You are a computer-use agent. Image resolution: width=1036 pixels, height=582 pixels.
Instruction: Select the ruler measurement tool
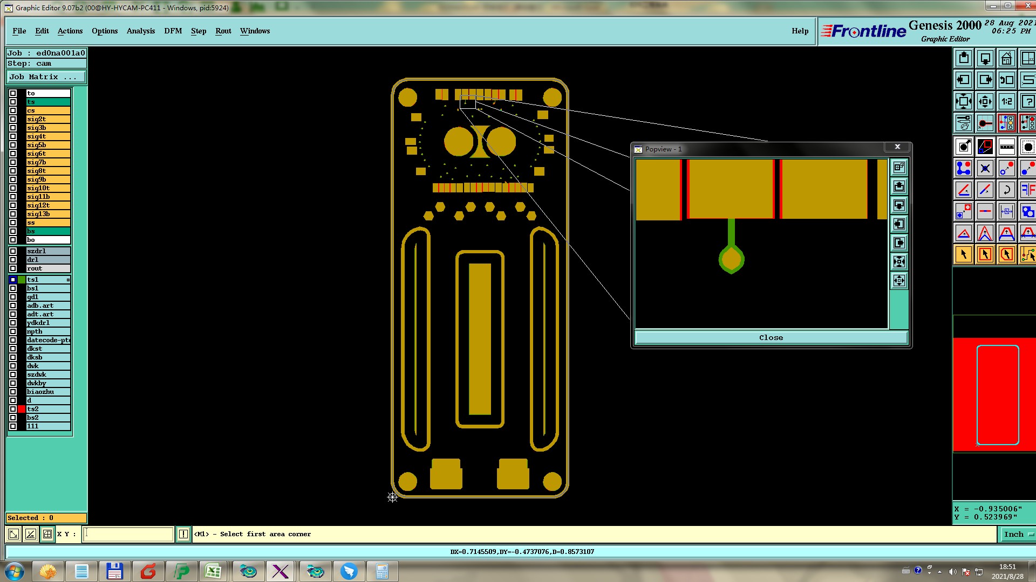click(1006, 147)
